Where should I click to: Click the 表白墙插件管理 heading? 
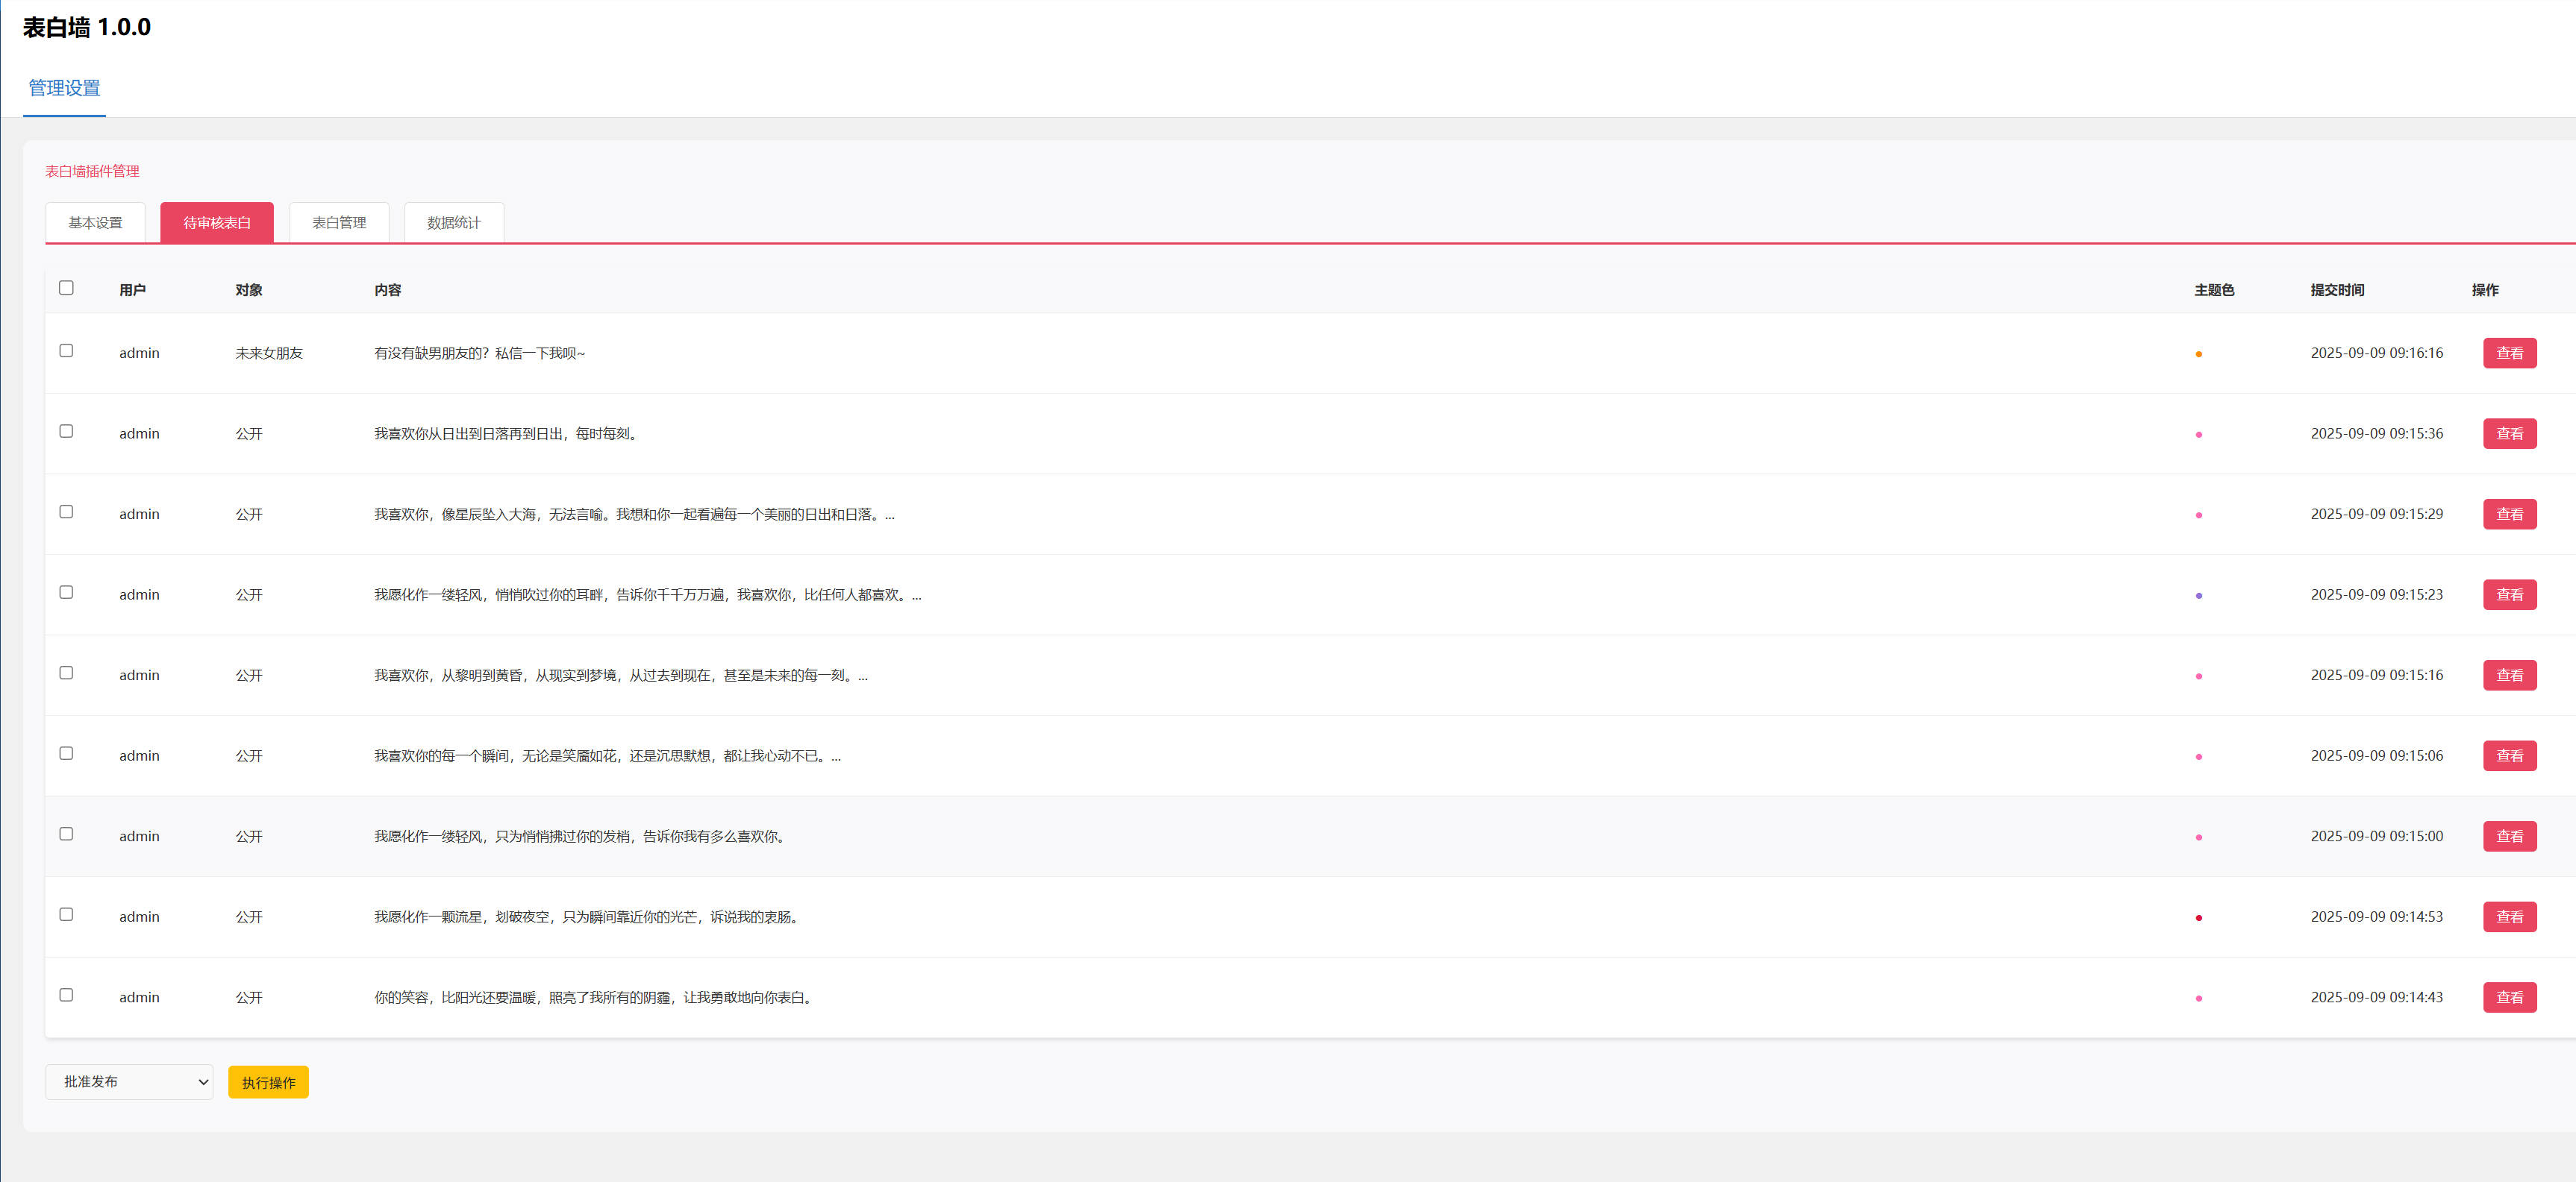tap(92, 171)
